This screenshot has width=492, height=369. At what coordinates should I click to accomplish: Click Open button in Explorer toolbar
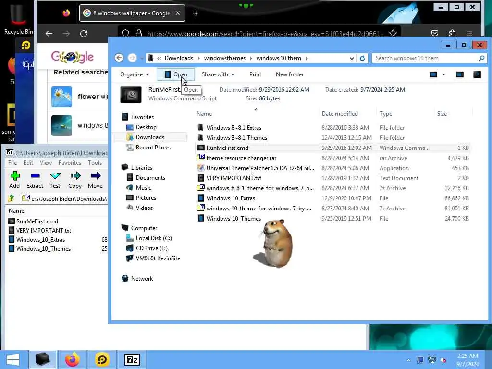pyautogui.click(x=175, y=74)
